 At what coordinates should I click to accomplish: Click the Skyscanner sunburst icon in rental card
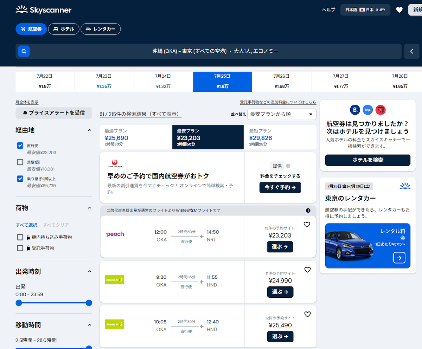[405, 186]
